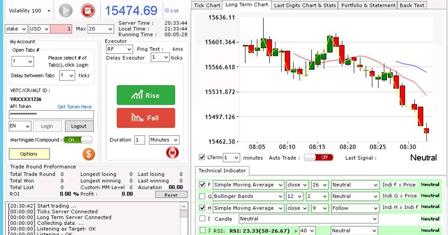
Task: Select the Long Term Chart tab
Action: click(x=246, y=5)
